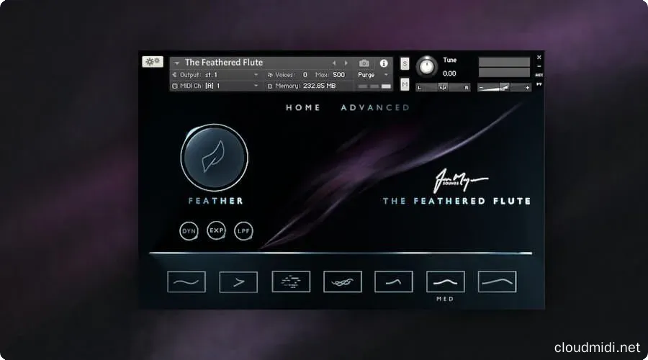The image size is (648, 360).
Task: Increase volume with the plus sign
Action: [x=527, y=88]
